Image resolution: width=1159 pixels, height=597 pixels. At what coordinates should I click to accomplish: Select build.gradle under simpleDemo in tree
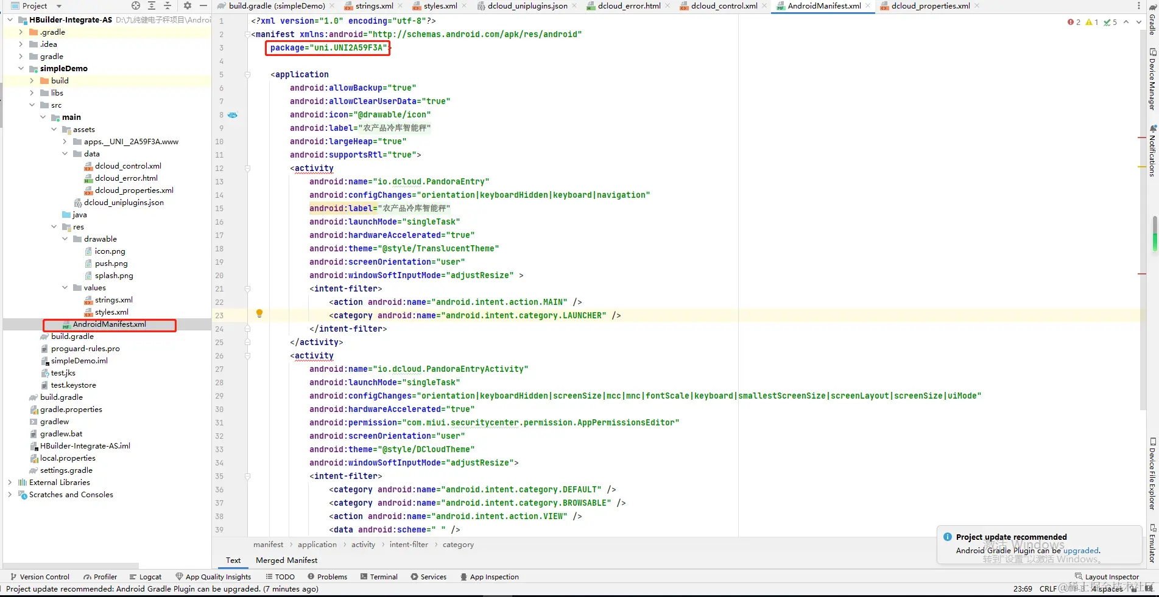click(x=72, y=337)
